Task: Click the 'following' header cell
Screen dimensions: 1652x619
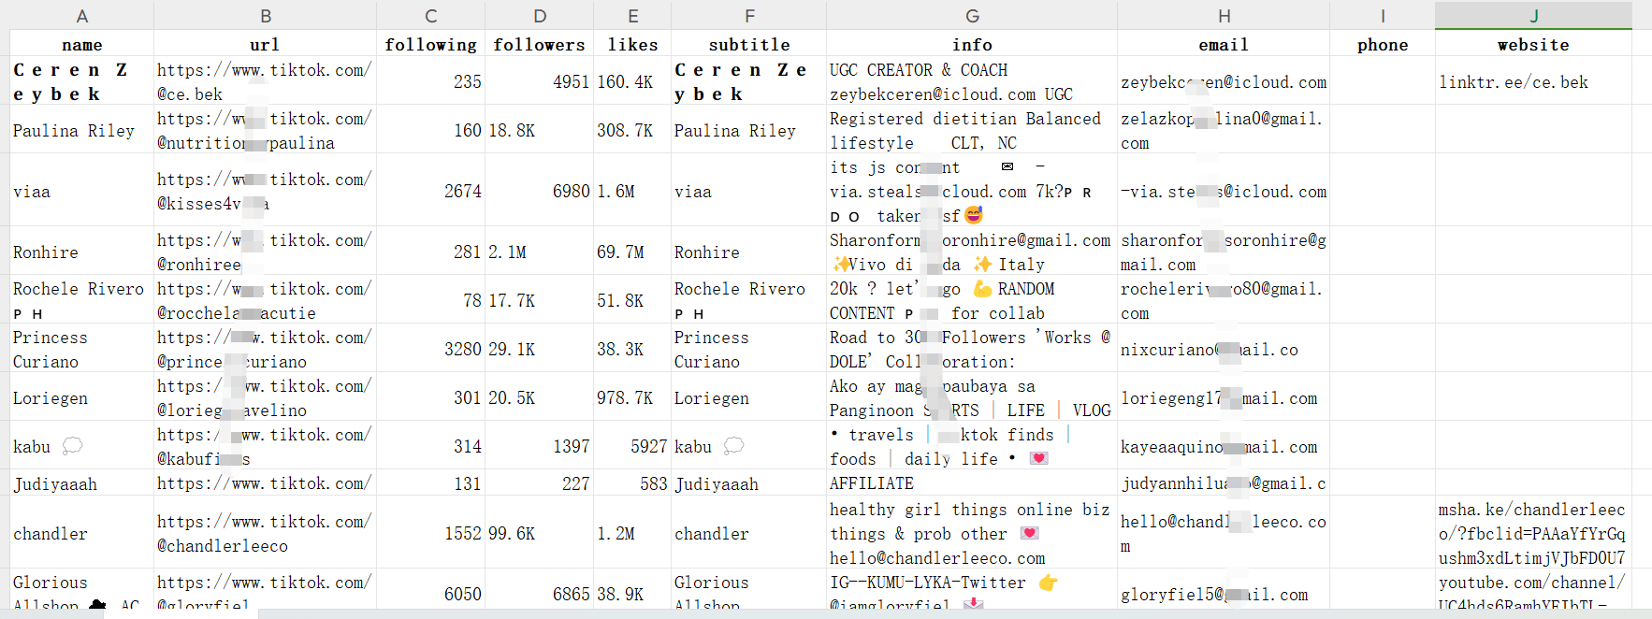Action: [431, 44]
